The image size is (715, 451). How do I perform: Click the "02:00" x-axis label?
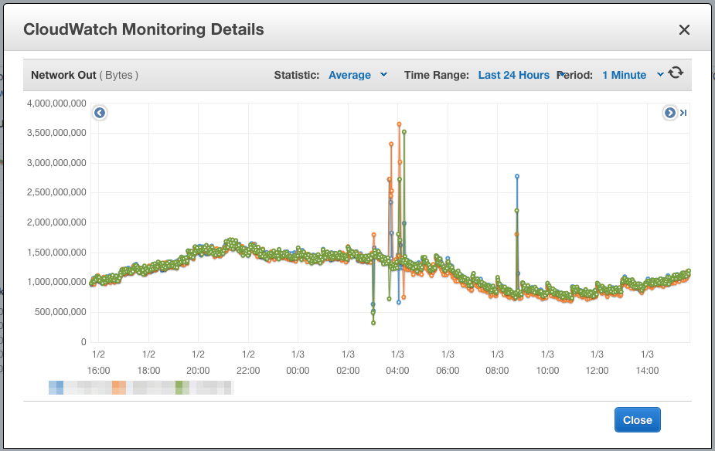[348, 371]
